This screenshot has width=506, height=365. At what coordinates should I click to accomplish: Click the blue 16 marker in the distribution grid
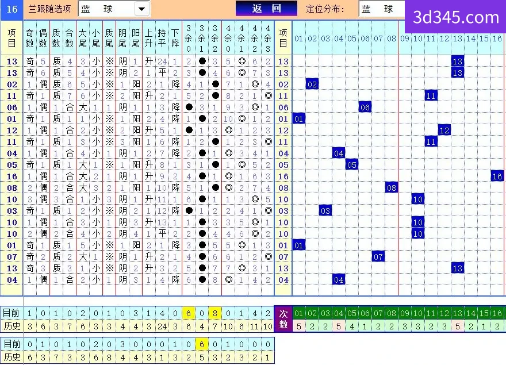point(497,176)
